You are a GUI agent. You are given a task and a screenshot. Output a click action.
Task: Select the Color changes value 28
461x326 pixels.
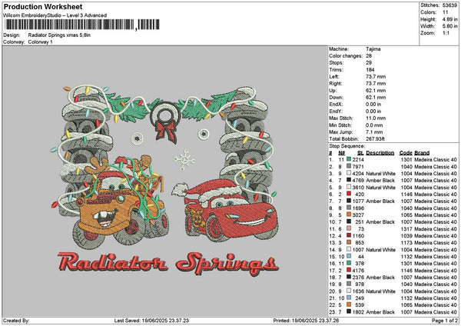(369, 56)
